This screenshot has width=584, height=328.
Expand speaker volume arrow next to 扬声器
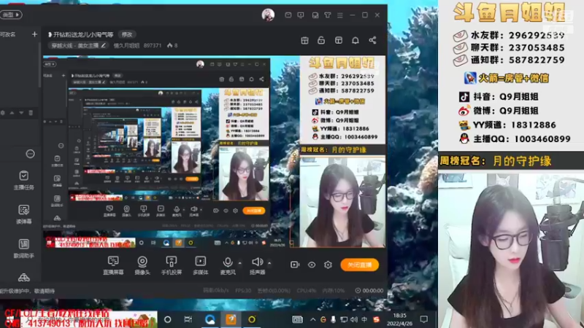coord(269,263)
